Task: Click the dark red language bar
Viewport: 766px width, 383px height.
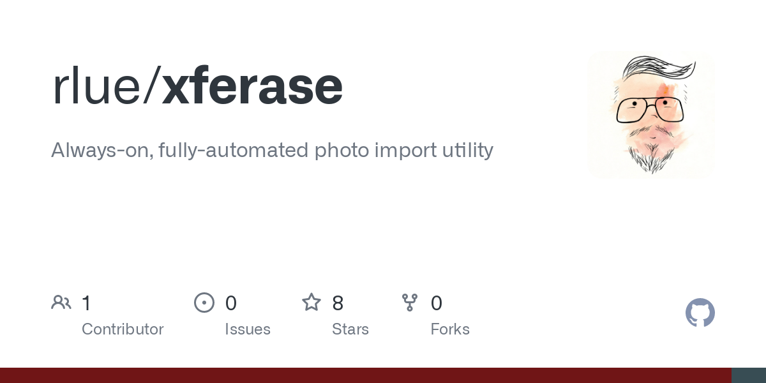Action: (x=366, y=375)
